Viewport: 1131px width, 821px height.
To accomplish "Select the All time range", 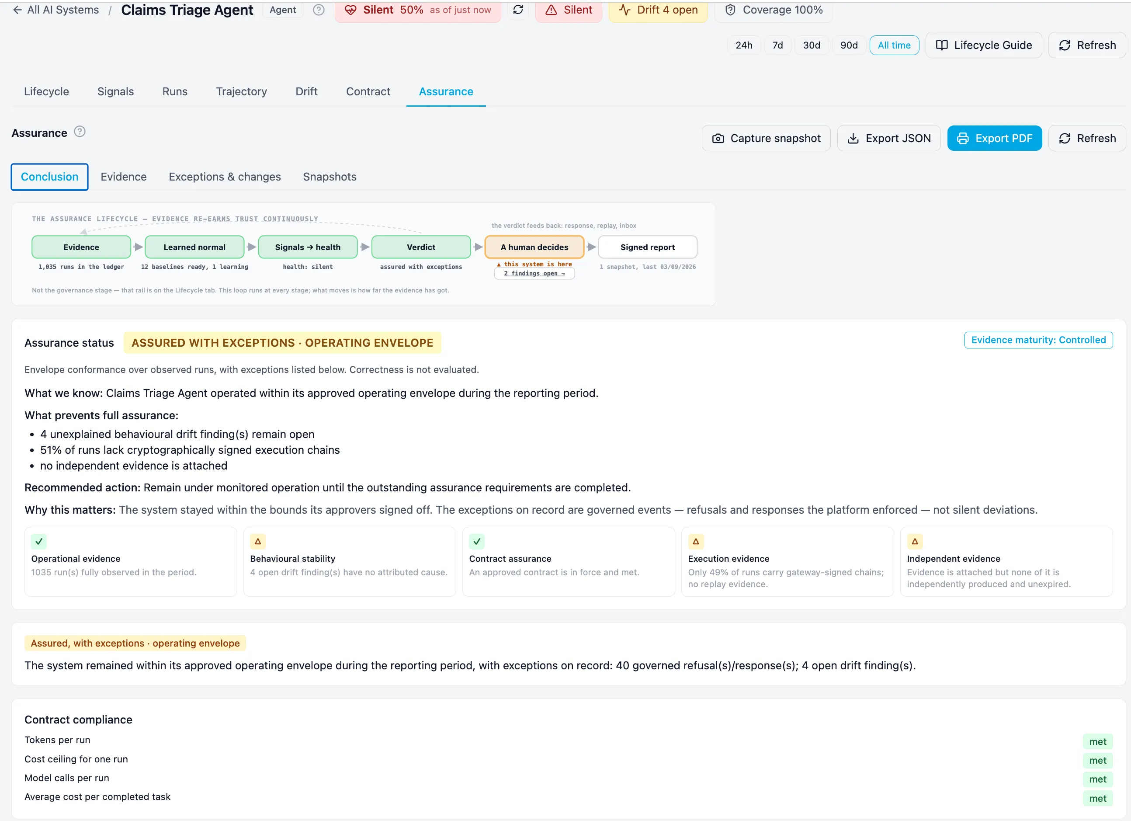I will pos(894,45).
